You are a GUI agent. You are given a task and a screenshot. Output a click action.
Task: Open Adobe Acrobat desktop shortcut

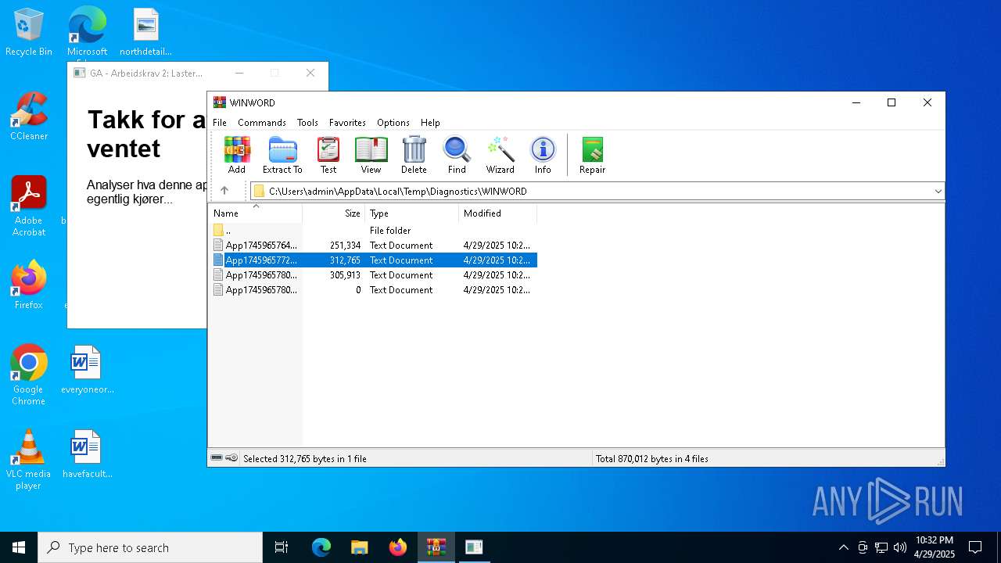[x=29, y=206]
